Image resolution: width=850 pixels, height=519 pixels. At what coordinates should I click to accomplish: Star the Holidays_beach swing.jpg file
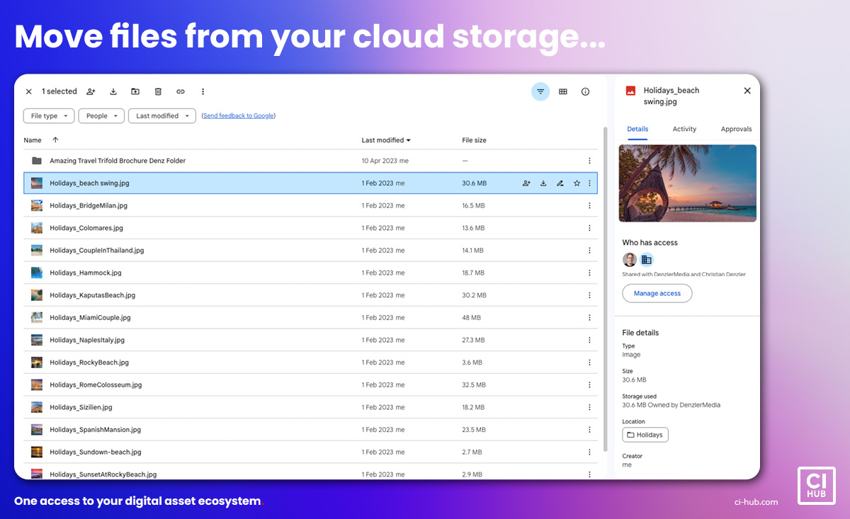(x=577, y=183)
